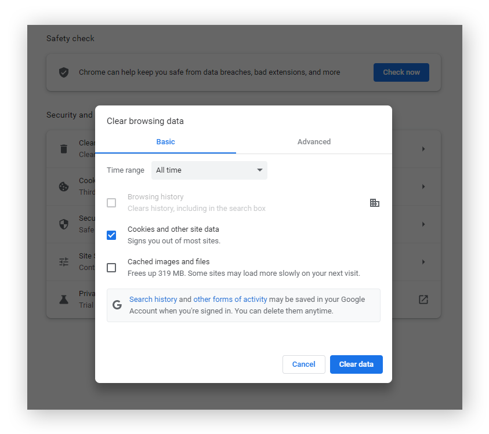Click the Google G logo icon

coord(117,305)
